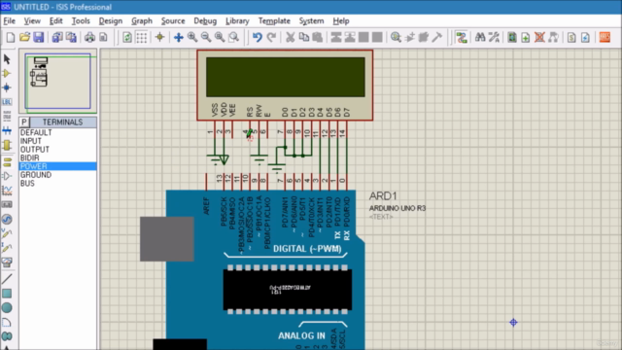The width and height of the screenshot is (622, 350).
Task: Generate the bill of materials
Action: click(571, 37)
